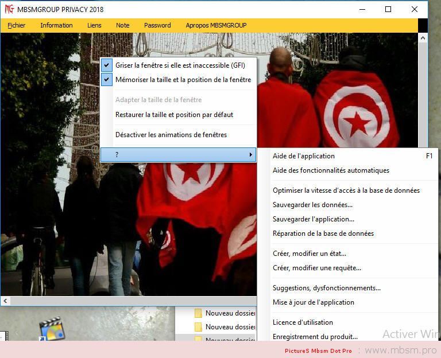This screenshot has width=441, height=358.
Task: Open the Liens menu
Action: click(x=94, y=25)
